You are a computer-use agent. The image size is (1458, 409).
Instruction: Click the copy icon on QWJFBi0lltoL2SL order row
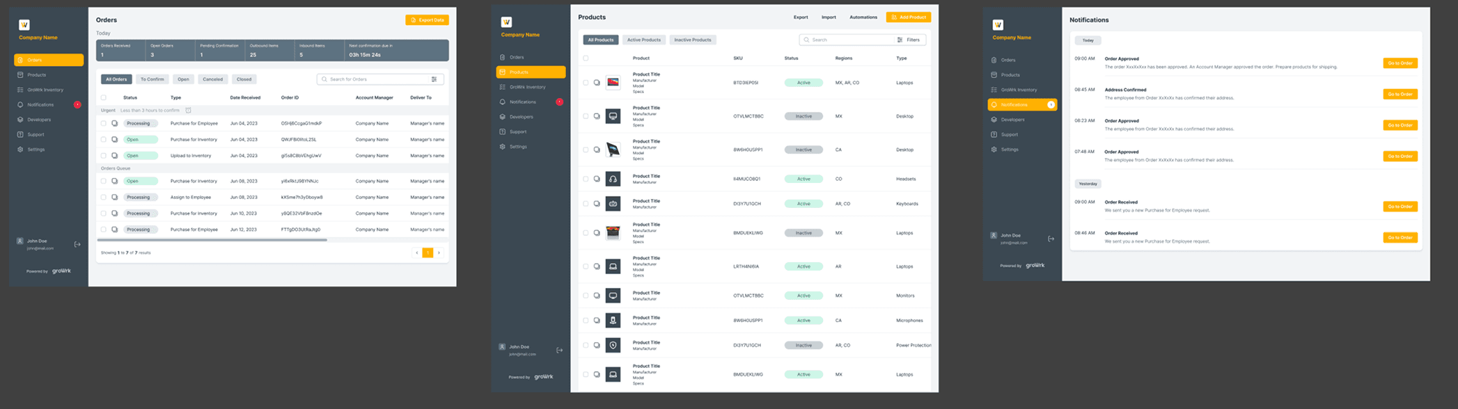click(x=115, y=139)
